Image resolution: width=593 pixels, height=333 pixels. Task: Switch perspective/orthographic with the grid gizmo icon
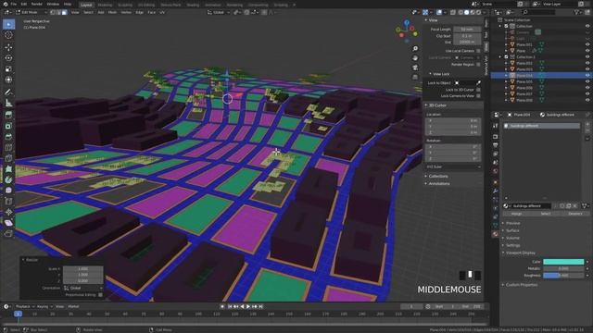[x=415, y=77]
